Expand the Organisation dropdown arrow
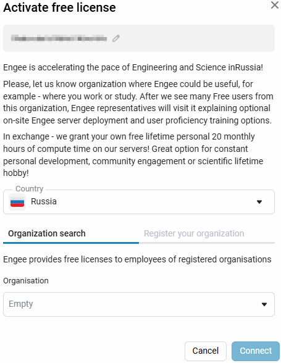The height and width of the screenshot is (363, 281). pos(264,304)
